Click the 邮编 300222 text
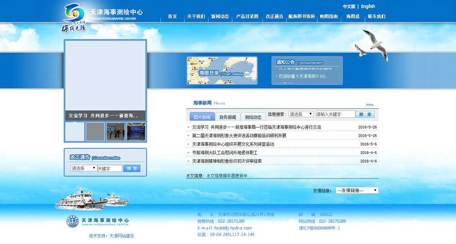The height and width of the screenshot is (244, 456). pyautogui.click(x=315, y=215)
